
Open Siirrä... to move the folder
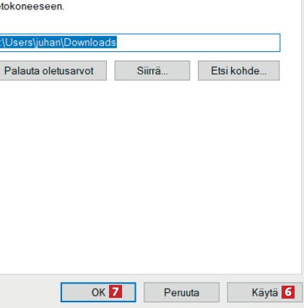[x=152, y=71]
